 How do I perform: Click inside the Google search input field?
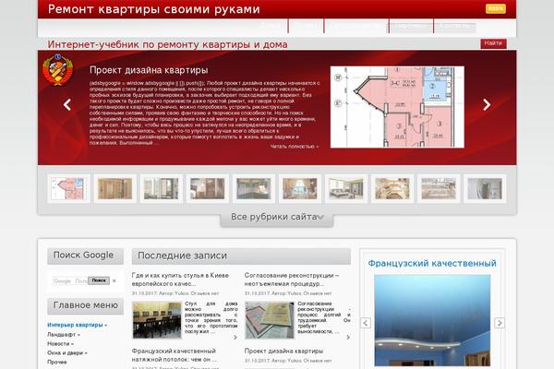[x=70, y=280]
